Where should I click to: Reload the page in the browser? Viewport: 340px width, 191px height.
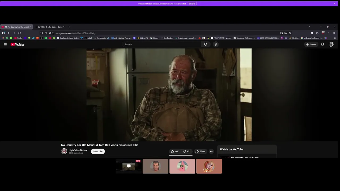click(x=19, y=33)
